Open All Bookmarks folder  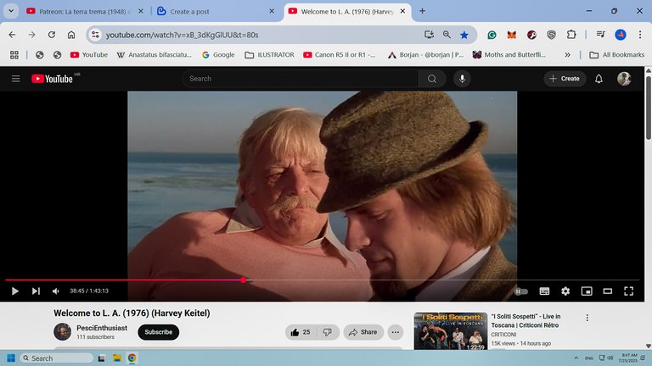616,55
